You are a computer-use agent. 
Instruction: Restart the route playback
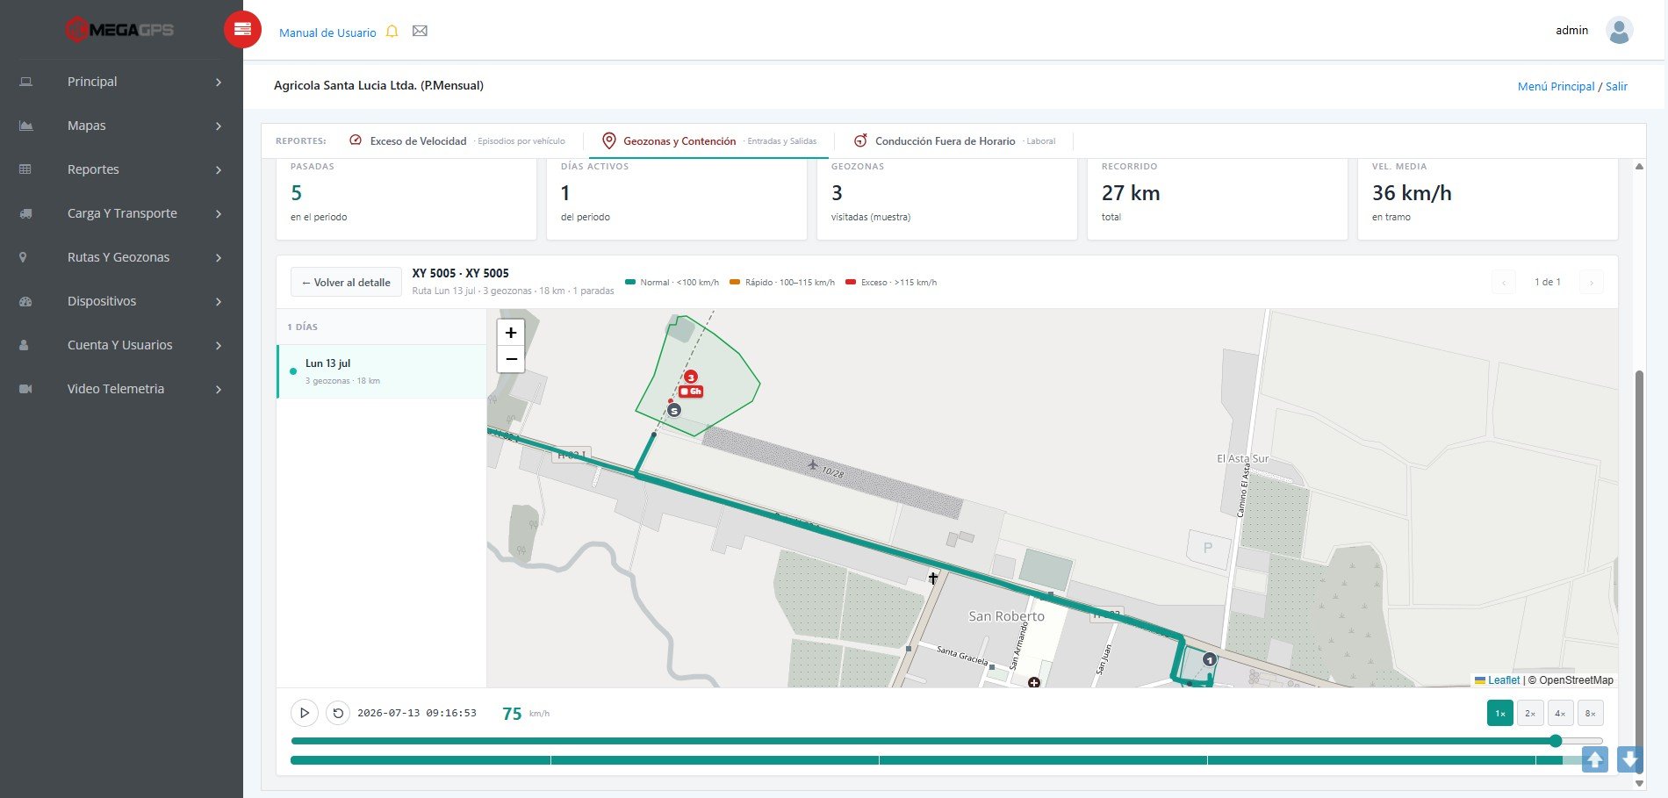pyautogui.click(x=338, y=713)
